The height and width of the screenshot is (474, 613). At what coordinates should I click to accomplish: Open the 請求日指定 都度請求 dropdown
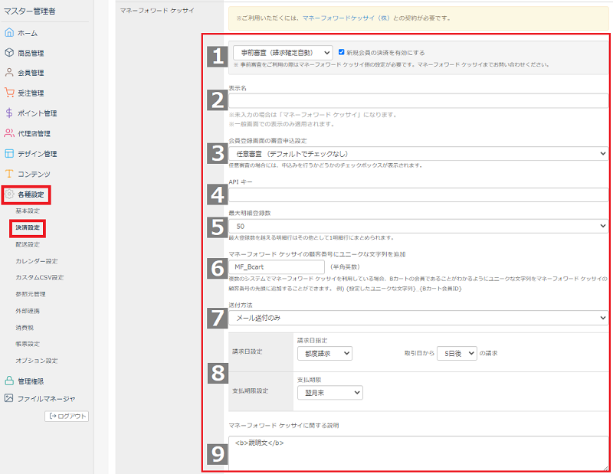coord(324,353)
